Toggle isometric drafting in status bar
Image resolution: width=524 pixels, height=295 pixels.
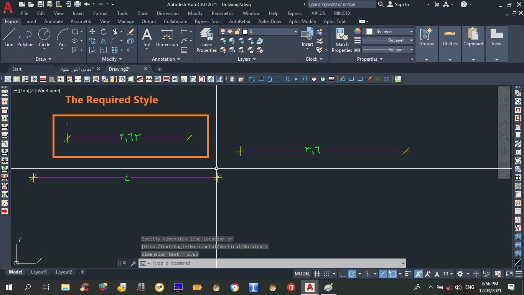point(367,274)
